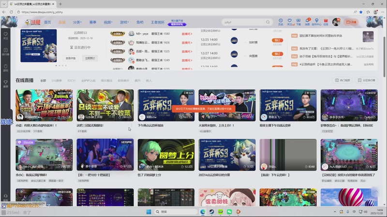Open the 消息 notifications icon
The height and width of the screenshot is (217, 387).
pyautogui.click(x=307, y=22)
